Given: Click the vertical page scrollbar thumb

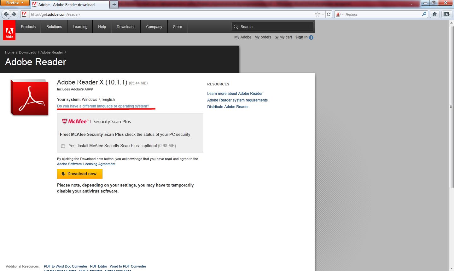Looking at the screenshot, I should tap(451, 107).
